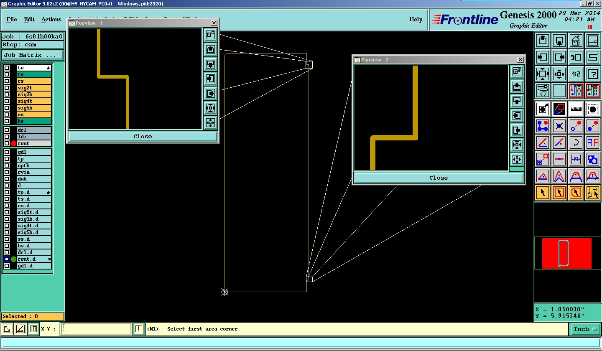Screen dimensions: 602x351
Task: Click the exclamation mark icon beside XY field
Action: (x=139, y=329)
